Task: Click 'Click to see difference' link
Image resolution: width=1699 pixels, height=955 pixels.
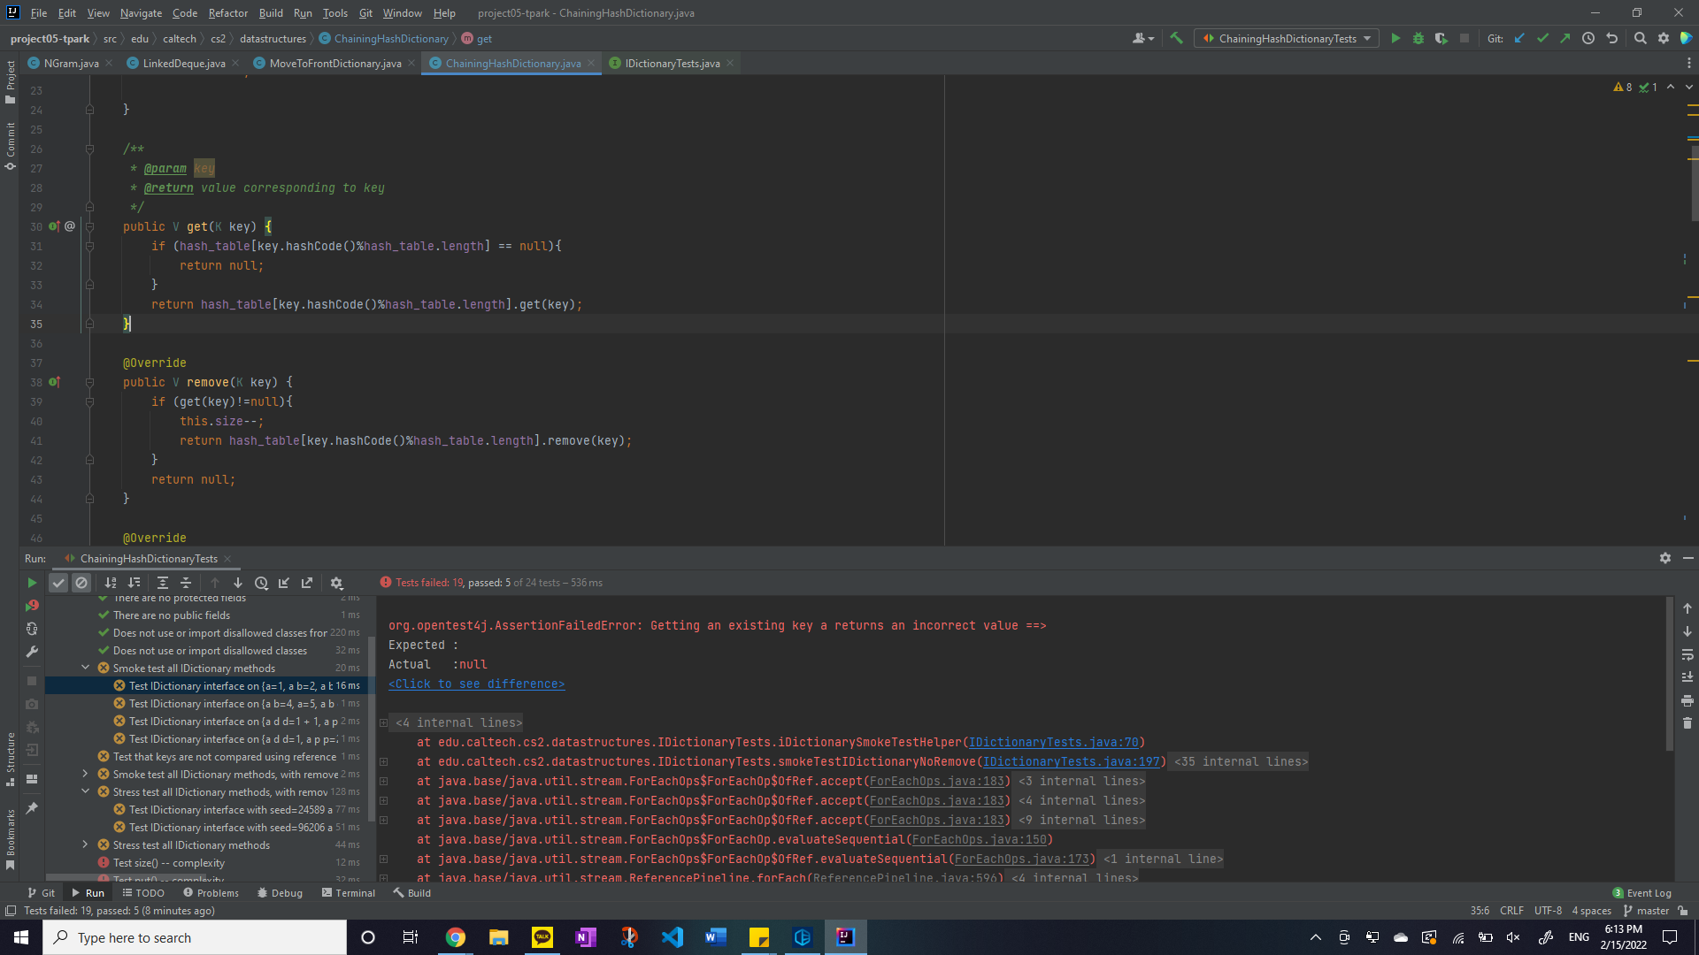Action: 476,684
